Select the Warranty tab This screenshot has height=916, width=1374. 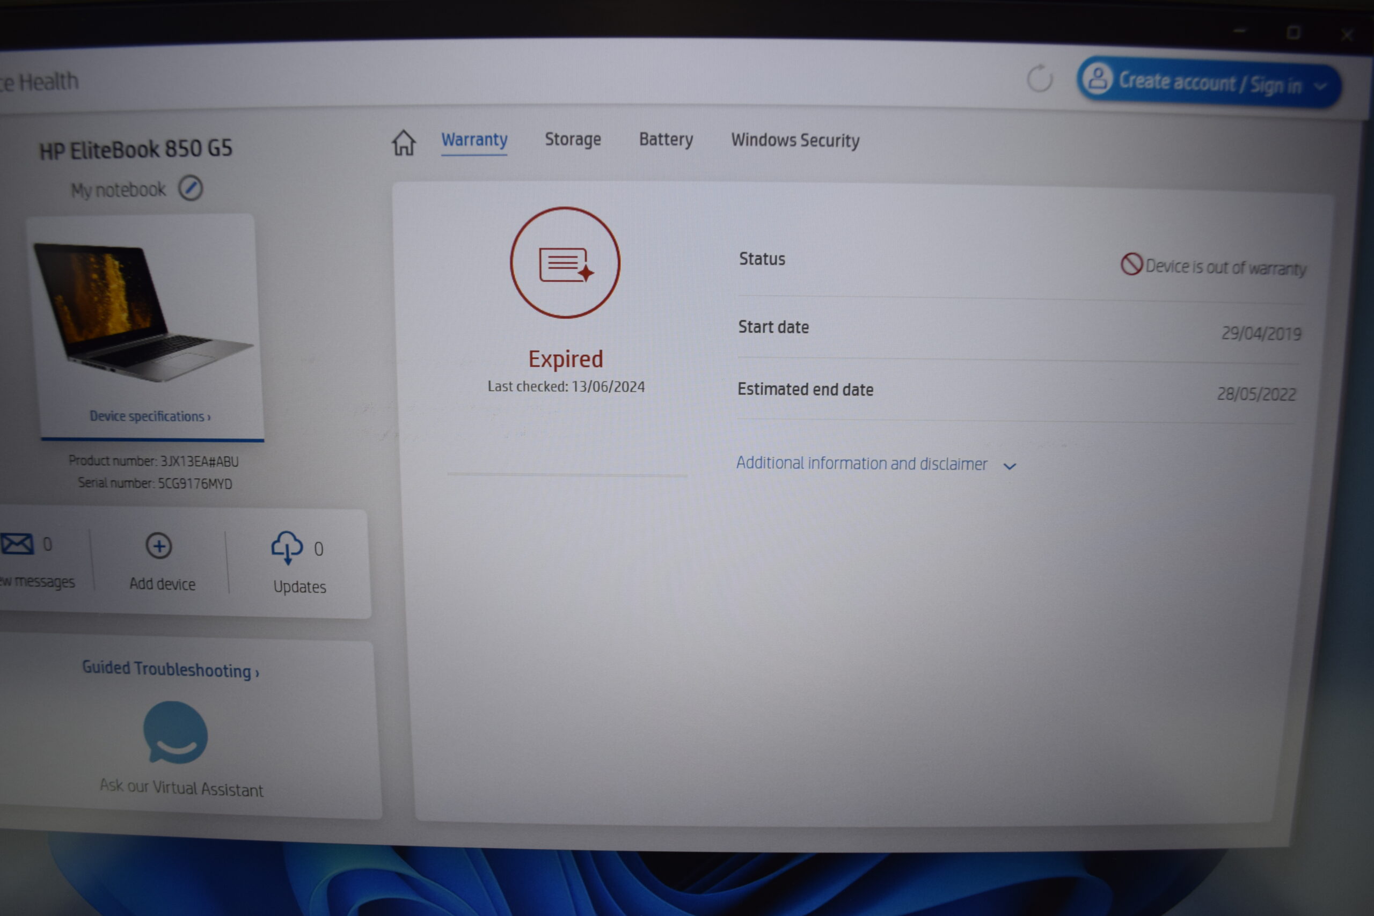tap(474, 140)
